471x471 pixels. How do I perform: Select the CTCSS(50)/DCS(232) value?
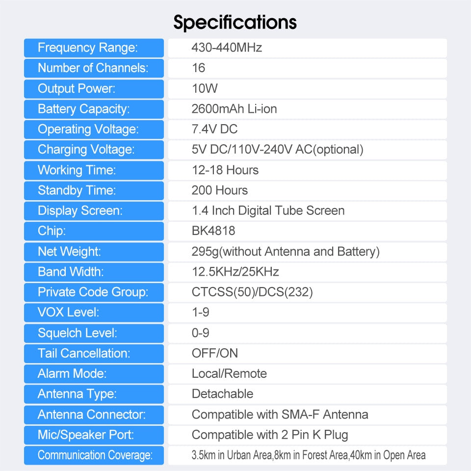252,292
